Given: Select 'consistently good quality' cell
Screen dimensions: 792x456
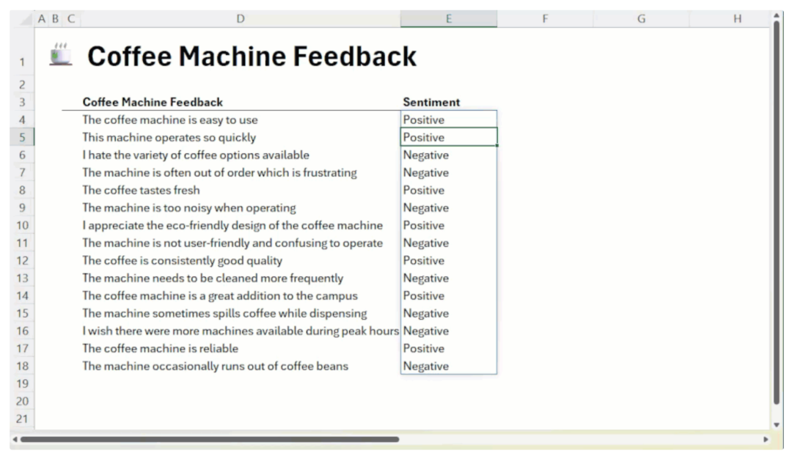Looking at the screenshot, I should pos(241,260).
